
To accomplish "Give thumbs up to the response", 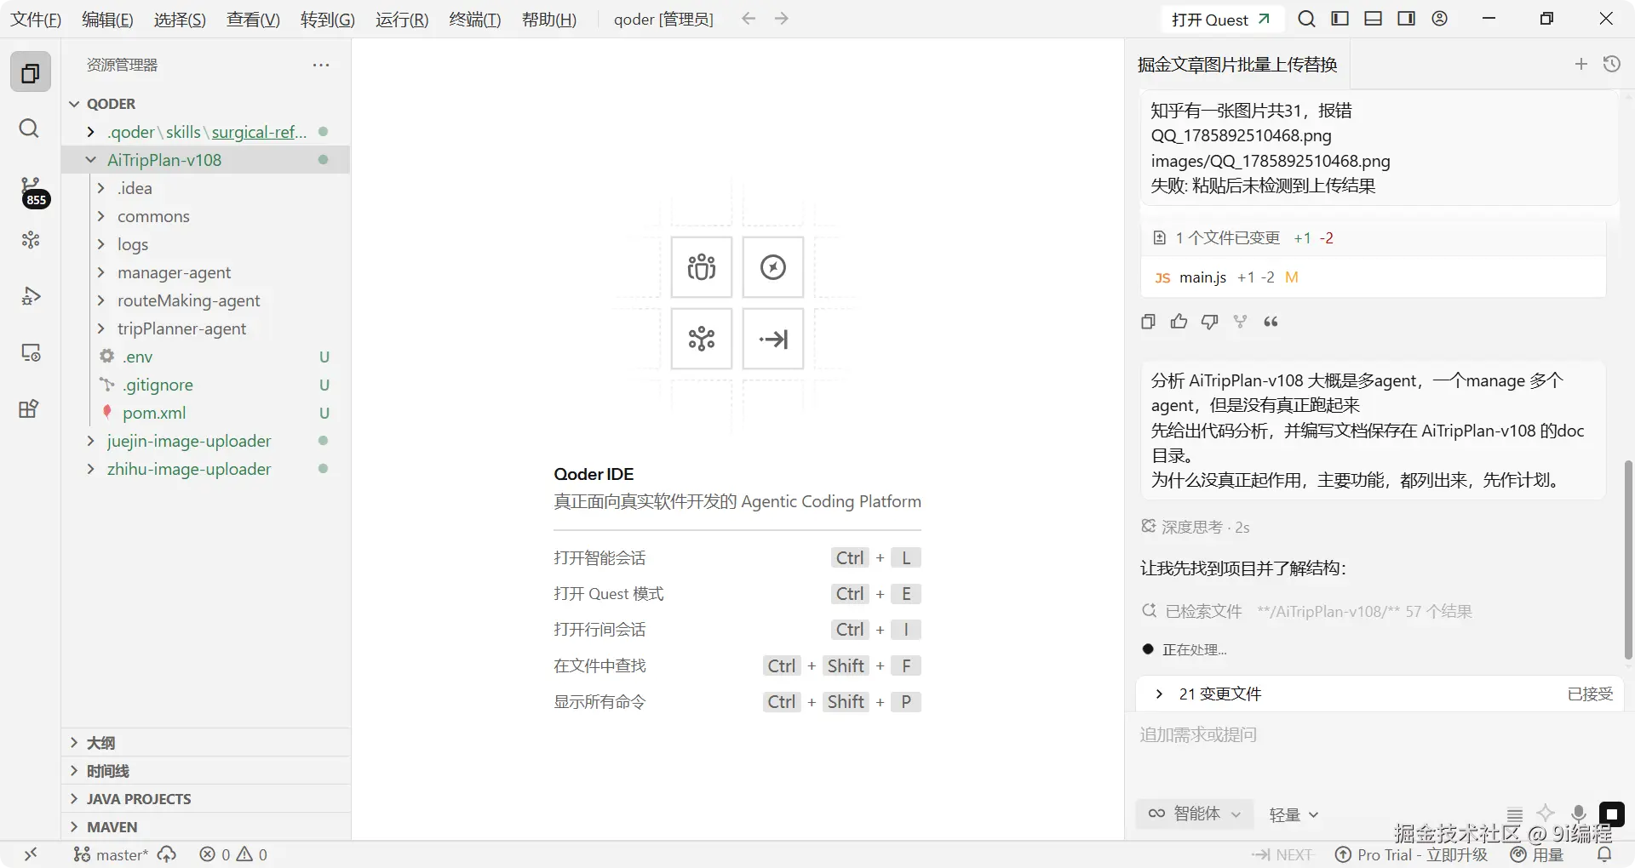I will click(1179, 322).
